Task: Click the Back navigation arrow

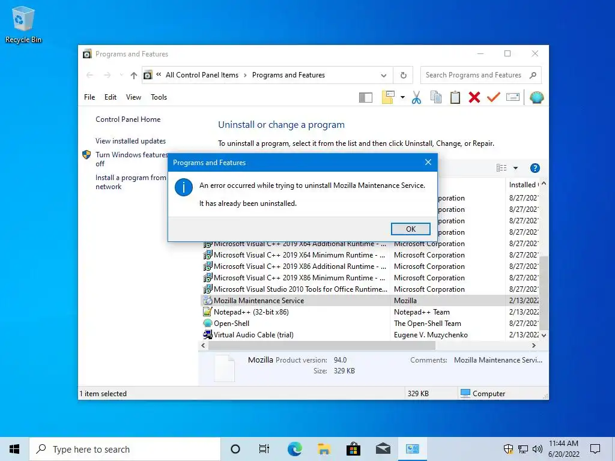Action: [x=90, y=75]
